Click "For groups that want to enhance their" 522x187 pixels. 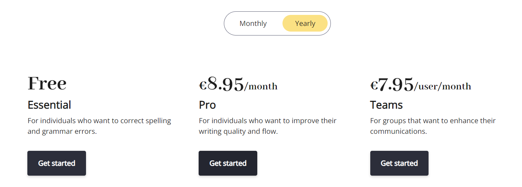tap(433, 121)
